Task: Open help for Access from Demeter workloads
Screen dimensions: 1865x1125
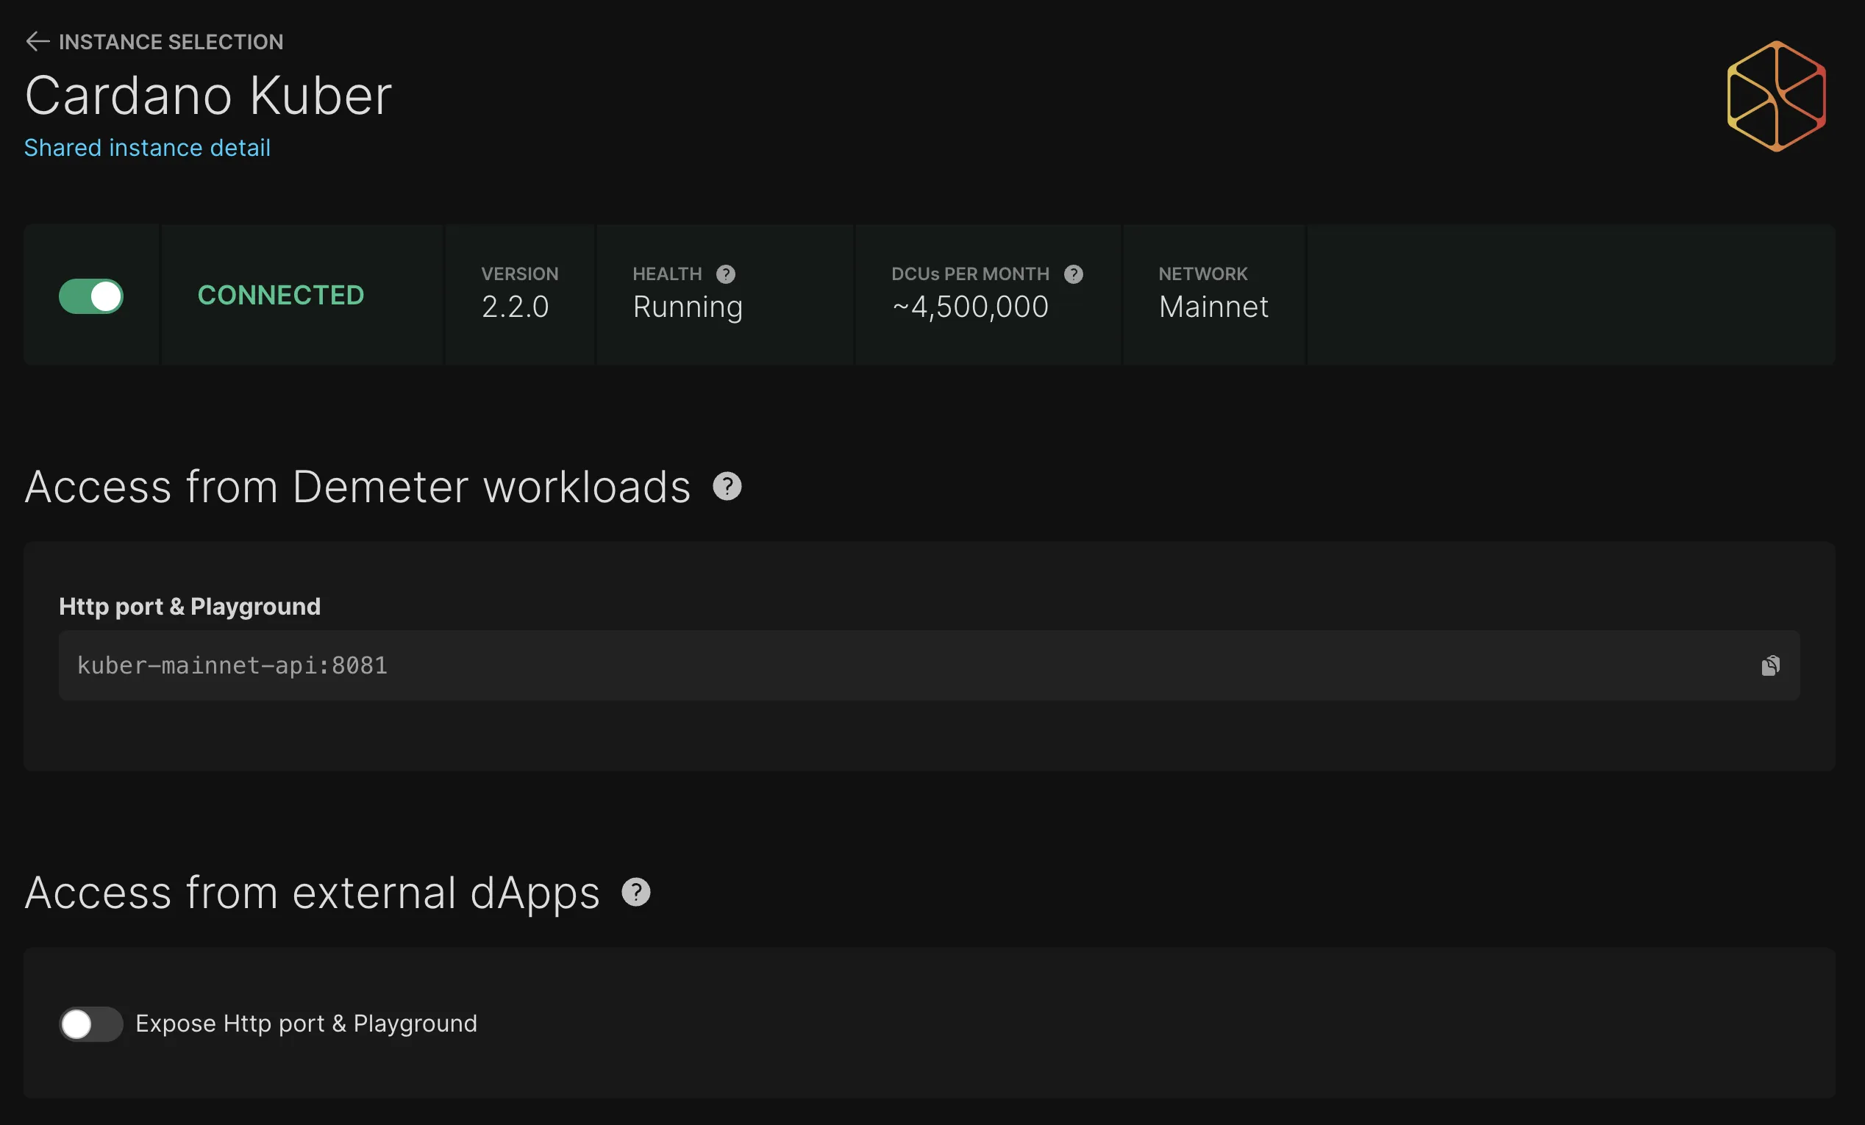Action: tap(727, 487)
